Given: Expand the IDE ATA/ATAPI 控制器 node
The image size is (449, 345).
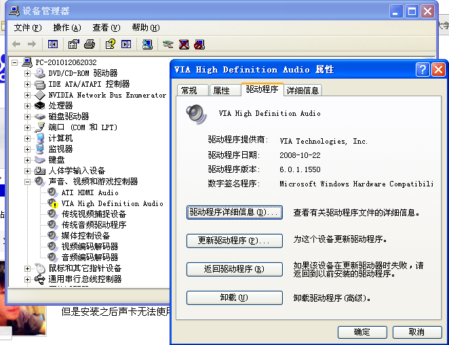Looking at the screenshot, I should coord(27,85).
